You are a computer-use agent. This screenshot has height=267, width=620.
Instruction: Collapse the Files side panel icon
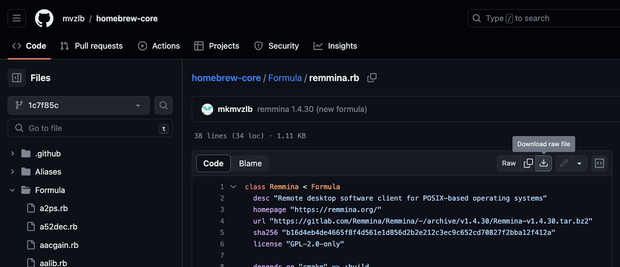point(17,78)
